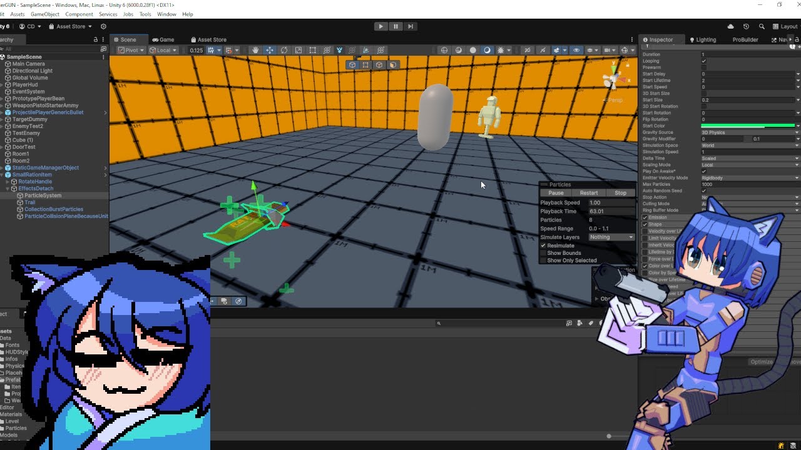Open the Assets menu

18,14
